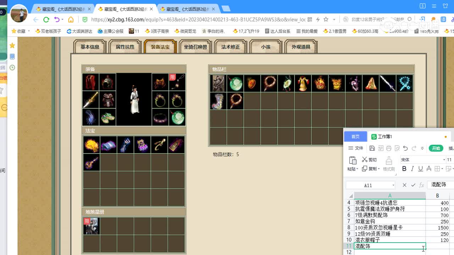454x255 pixels.
Task: Select the 装备法宝 tab
Action: click(160, 47)
